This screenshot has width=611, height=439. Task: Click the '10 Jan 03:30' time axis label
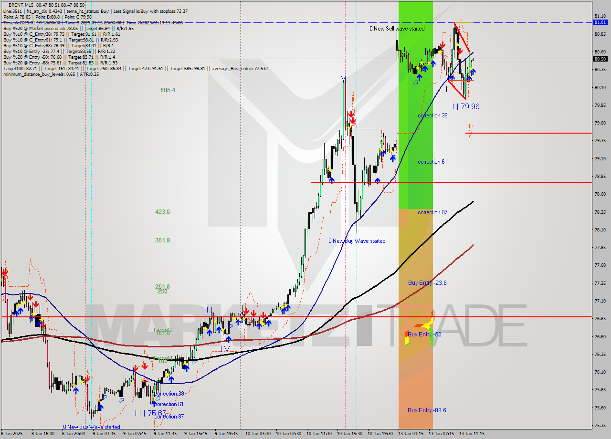(x=259, y=434)
